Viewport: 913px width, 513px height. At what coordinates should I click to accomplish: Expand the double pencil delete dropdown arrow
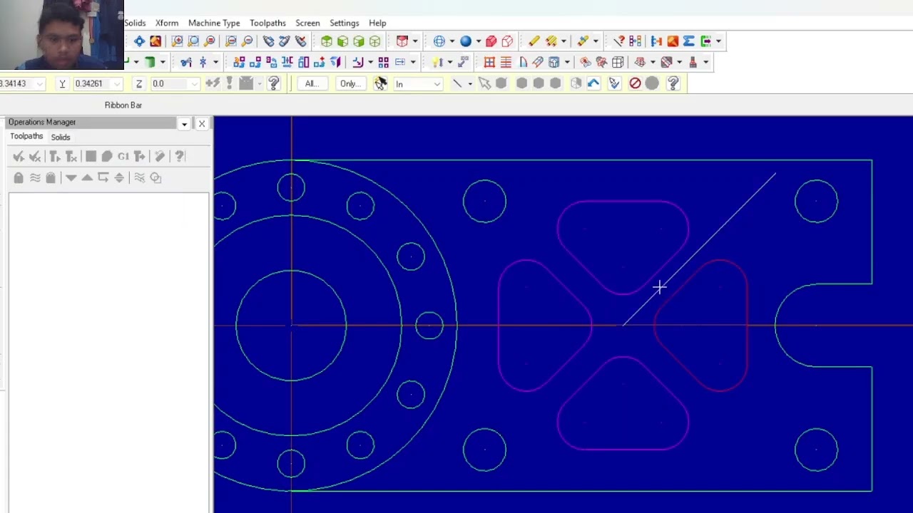[x=563, y=41]
